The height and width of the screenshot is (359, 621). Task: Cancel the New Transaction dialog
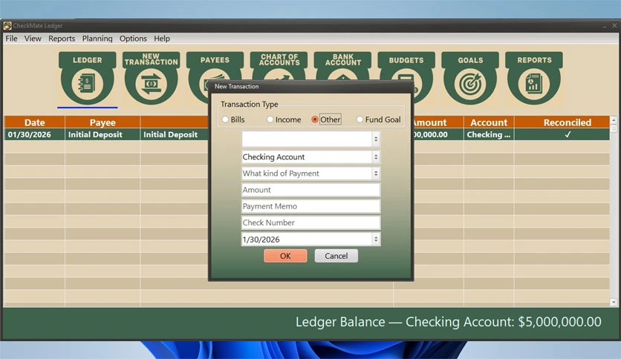point(336,256)
